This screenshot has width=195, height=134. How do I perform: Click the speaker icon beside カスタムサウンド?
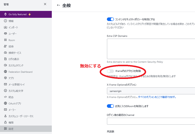(x=5, y=65)
